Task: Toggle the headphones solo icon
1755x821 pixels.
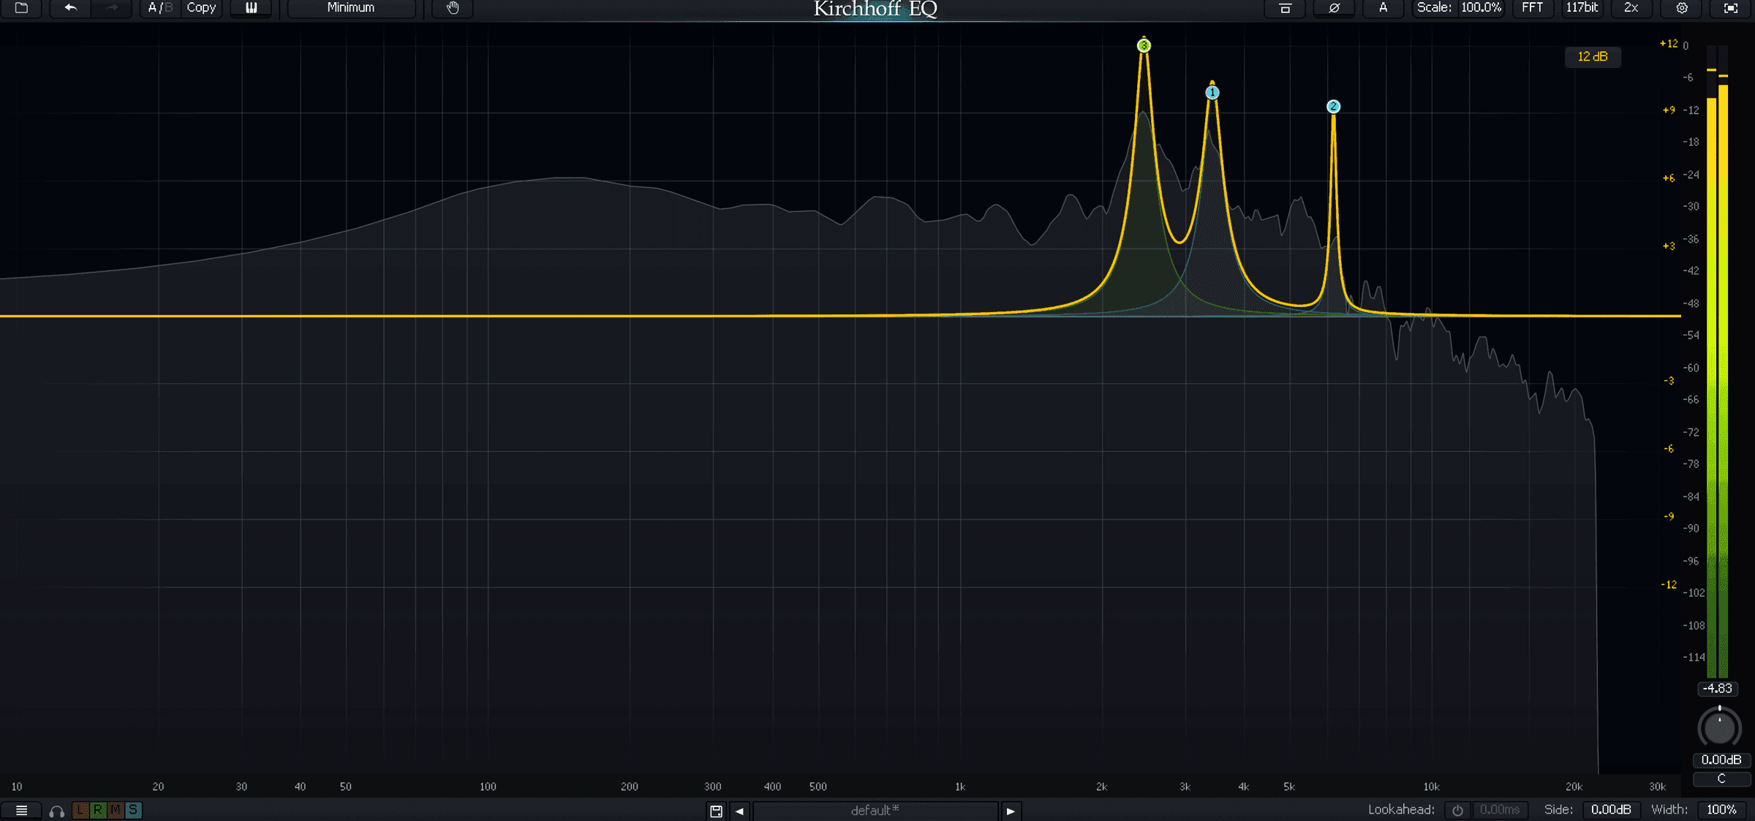Action: pos(56,811)
